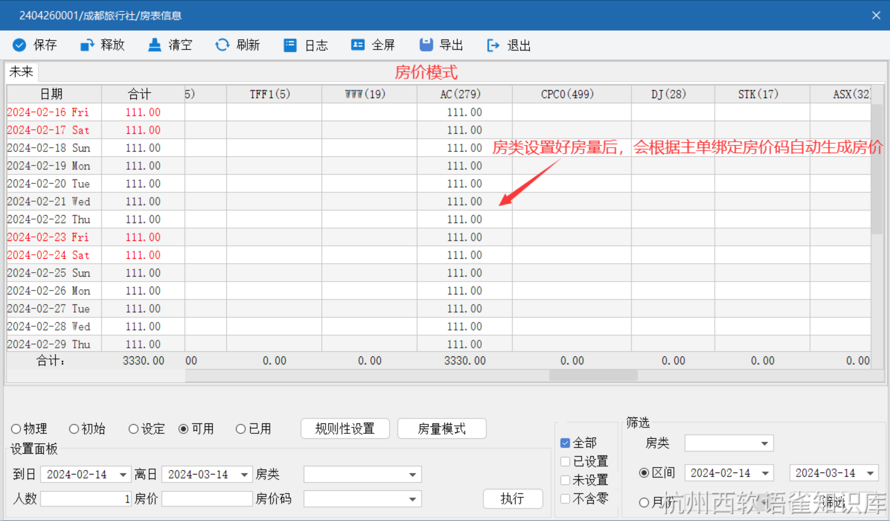Screen dimensions: 890x521
Task: Click the STK(17) column header
Action: click(x=762, y=94)
